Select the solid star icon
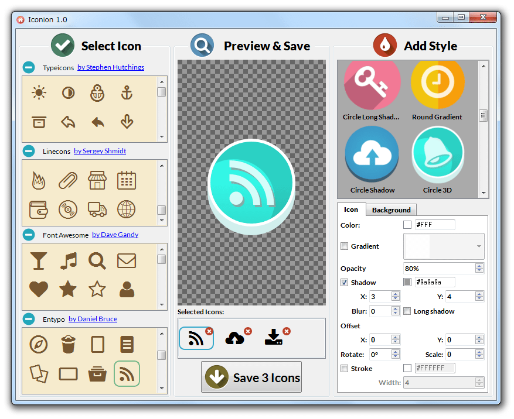Image resolution: width=514 pixels, height=419 pixels. tap(68, 289)
